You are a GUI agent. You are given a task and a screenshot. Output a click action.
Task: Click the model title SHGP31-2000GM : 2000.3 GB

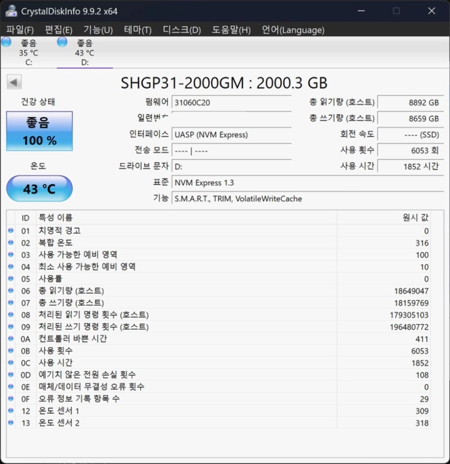[x=224, y=83]
